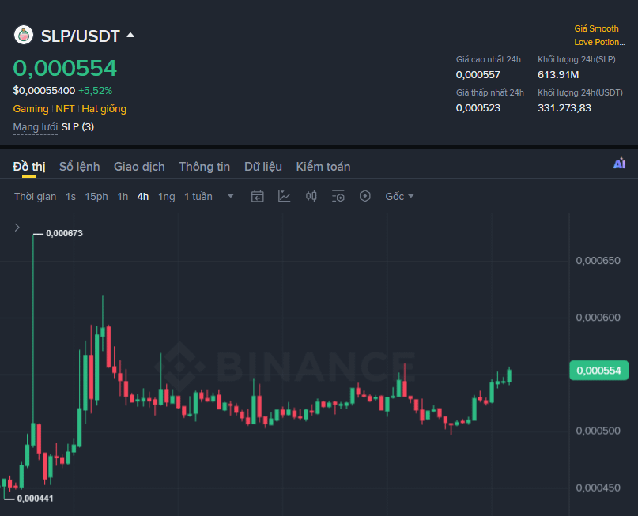This screenshot has height=516, width=638.
Task: Open the NFT category tag
Action: pyautogui.click(x=65, y=109)
